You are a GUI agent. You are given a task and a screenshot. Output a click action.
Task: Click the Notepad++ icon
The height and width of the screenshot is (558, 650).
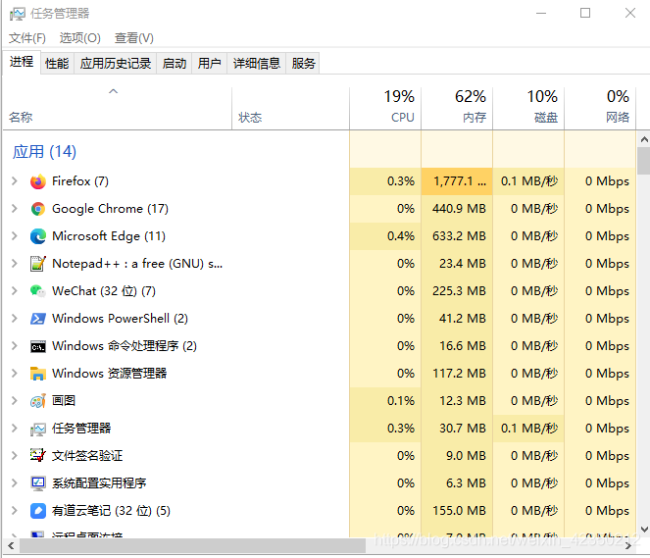point(37,264)
